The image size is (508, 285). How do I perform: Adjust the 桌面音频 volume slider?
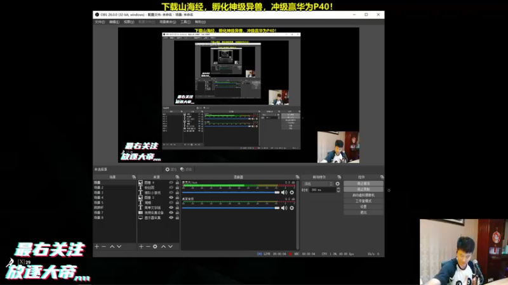[231, 208]
